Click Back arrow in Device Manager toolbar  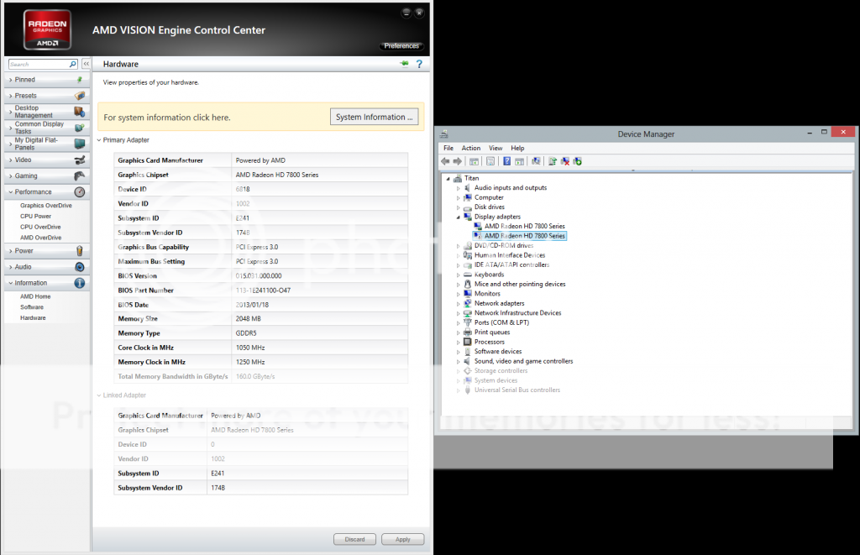(x=445, y=161)
